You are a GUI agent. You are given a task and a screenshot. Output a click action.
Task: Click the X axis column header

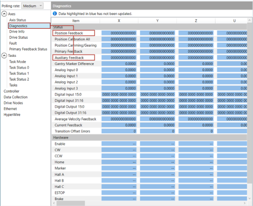click(119, 21)
